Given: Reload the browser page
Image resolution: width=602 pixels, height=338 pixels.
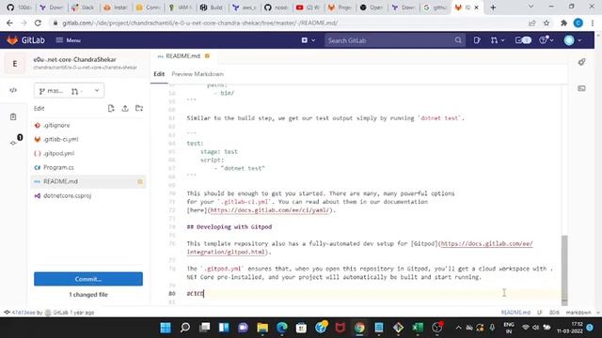Looking at the screenshot, I should point(38,23).
